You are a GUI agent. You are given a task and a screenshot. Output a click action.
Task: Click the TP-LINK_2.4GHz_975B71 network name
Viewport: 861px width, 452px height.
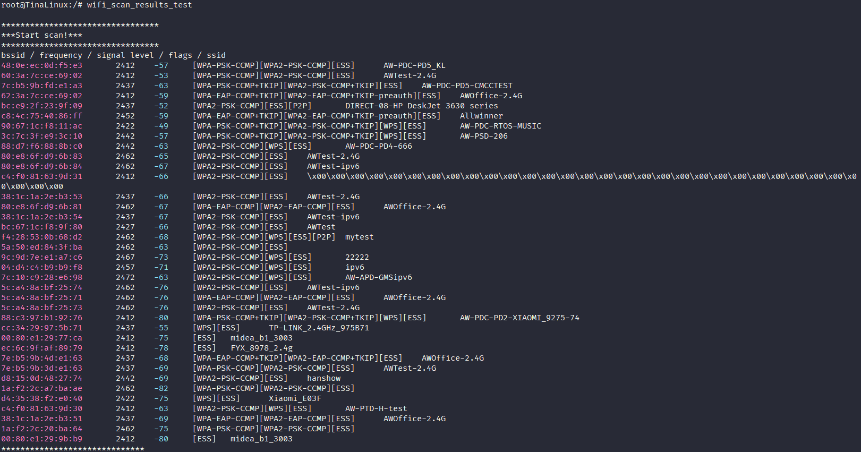(x=319, y=328)
